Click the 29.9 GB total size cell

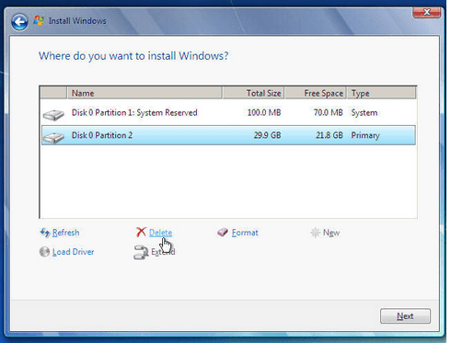[x=267, y=135]
